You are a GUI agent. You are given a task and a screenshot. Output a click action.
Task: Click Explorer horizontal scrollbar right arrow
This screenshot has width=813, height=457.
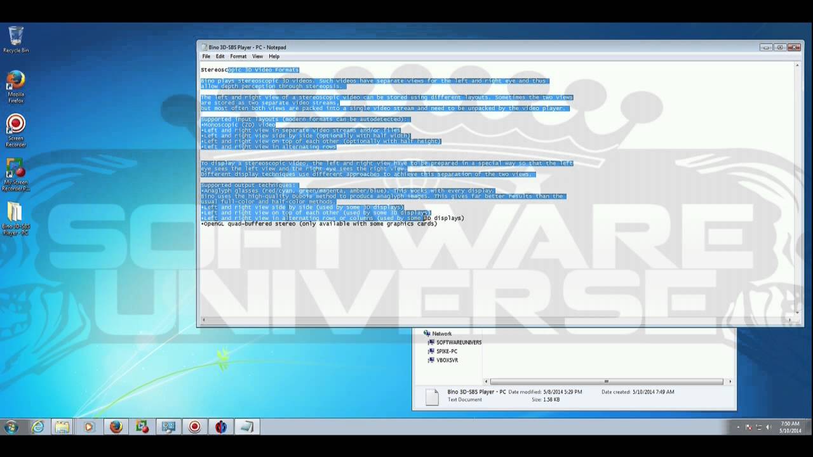(x=730, y=381)
